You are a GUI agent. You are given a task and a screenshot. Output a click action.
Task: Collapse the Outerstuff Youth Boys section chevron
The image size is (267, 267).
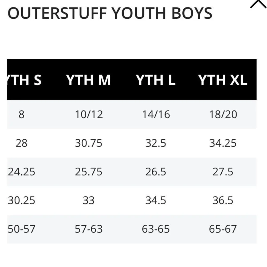258,4
